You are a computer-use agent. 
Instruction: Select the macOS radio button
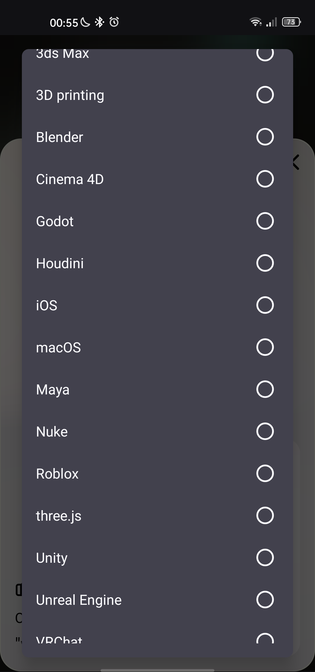click(265, 347)
